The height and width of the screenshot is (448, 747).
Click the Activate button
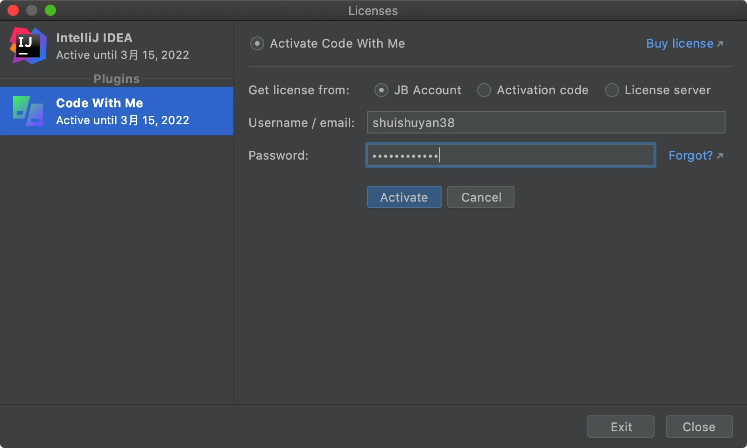[404, 197]
